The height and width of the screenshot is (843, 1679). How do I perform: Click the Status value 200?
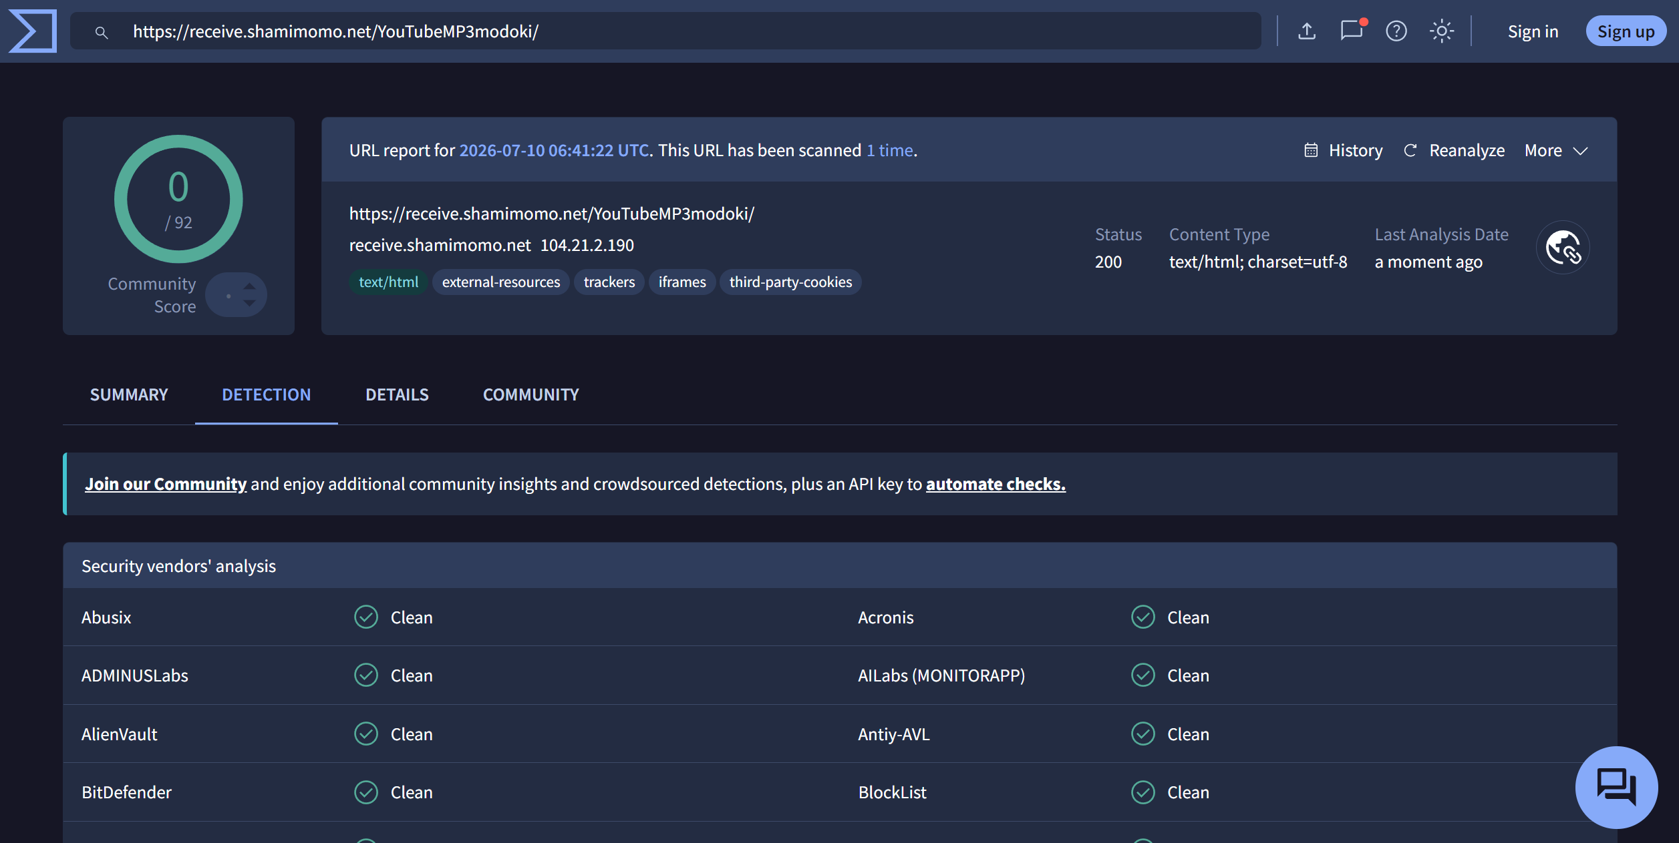tap(1108, 262)
